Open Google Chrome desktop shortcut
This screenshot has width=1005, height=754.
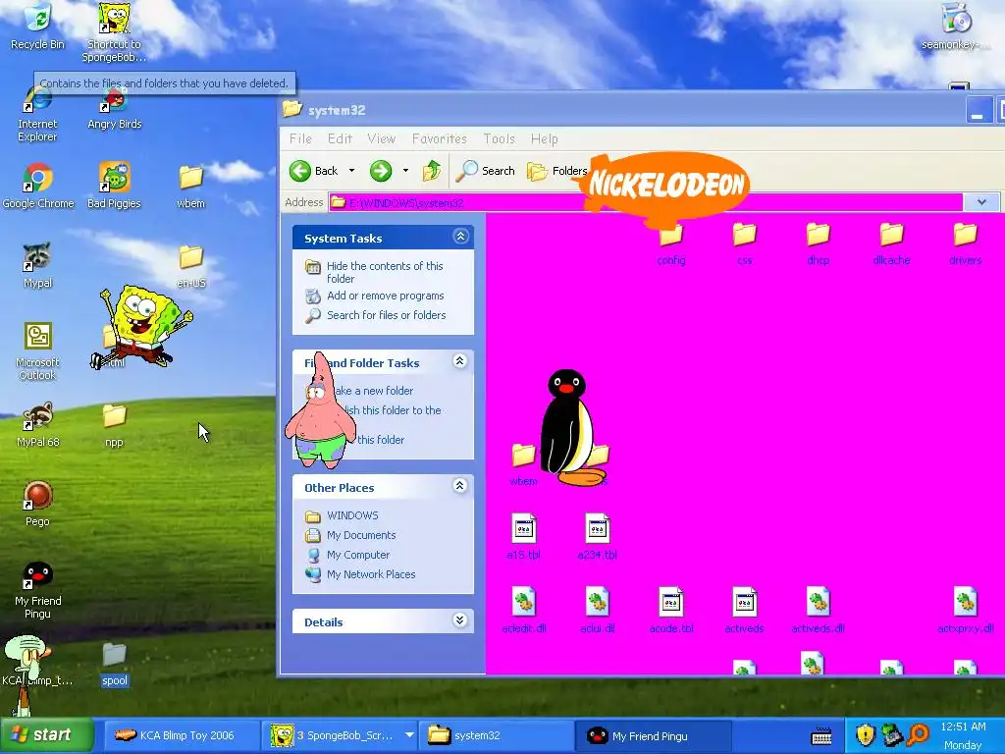pos(38,186)
